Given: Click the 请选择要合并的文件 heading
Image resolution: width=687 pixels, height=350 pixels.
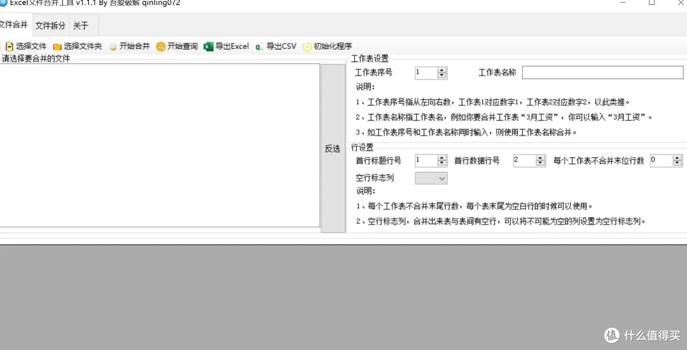Looking at the screenshot, I should tap(36, 59).
